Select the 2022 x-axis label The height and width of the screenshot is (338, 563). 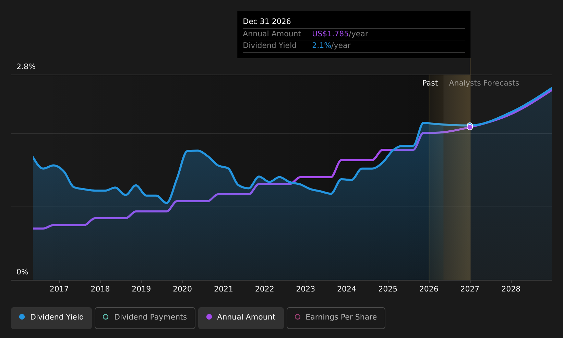pos(265,289)
